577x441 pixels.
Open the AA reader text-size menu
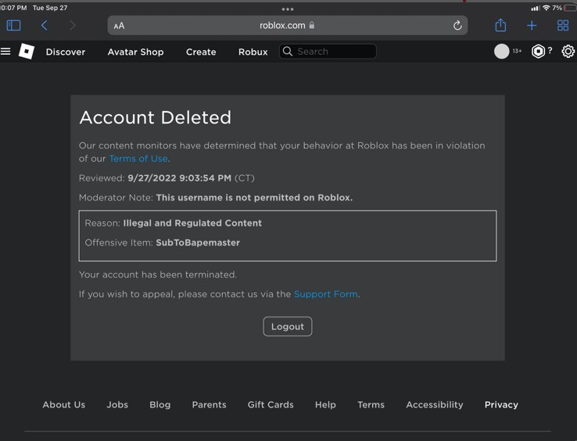(119, 26)
